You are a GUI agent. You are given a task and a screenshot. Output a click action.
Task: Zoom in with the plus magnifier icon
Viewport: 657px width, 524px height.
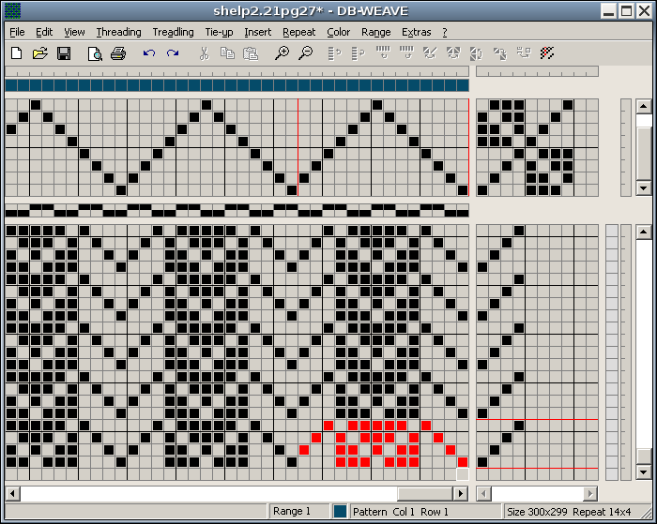(x=282, y=53)
